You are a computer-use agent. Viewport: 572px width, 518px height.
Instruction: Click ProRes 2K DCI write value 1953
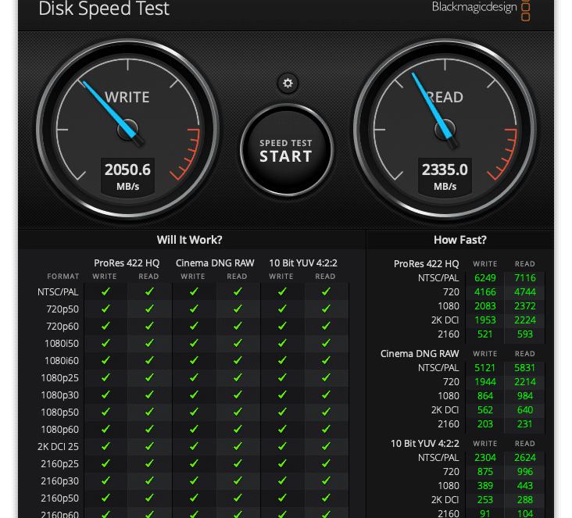pyautogui.click(x=484, y=320)
